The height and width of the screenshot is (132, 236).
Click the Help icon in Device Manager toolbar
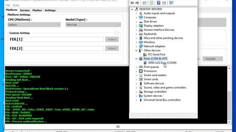point(159,3)
